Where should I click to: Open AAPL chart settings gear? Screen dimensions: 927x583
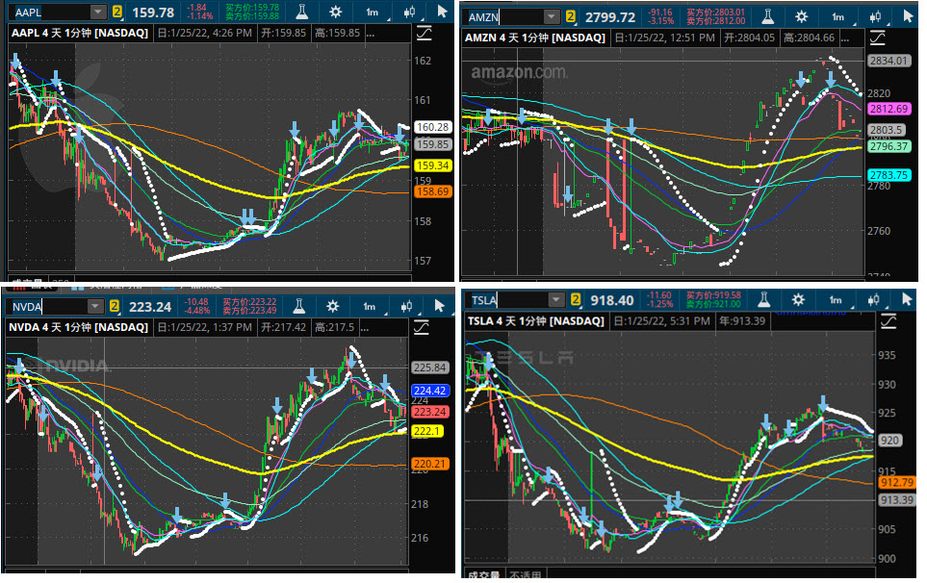click(x=336, y=12)
